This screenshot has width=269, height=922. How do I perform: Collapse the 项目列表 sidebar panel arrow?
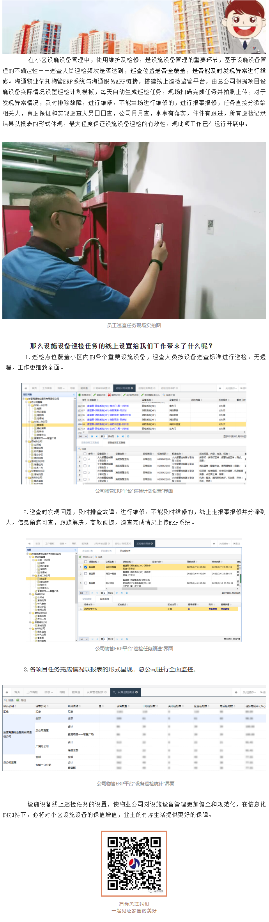(74, 395)
